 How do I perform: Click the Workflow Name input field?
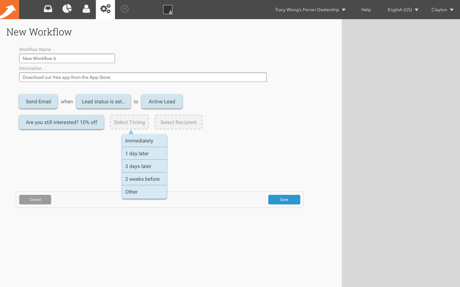(67, 59)
